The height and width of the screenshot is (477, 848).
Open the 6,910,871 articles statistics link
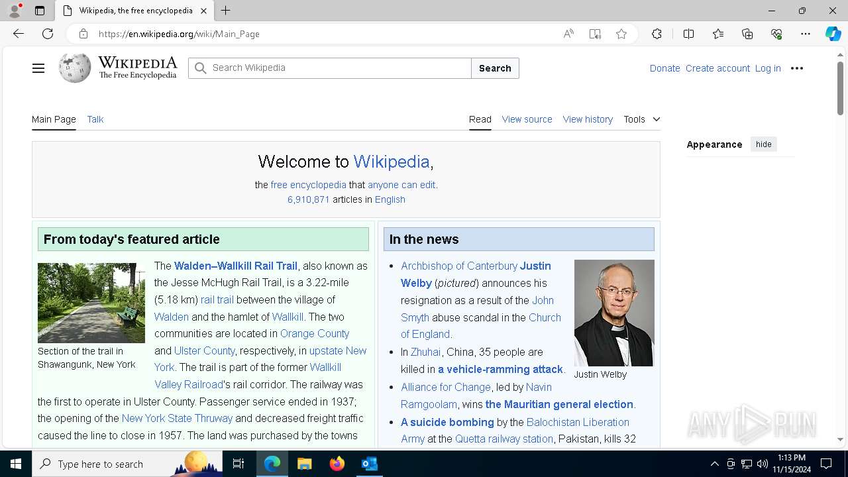coord(308,199)
